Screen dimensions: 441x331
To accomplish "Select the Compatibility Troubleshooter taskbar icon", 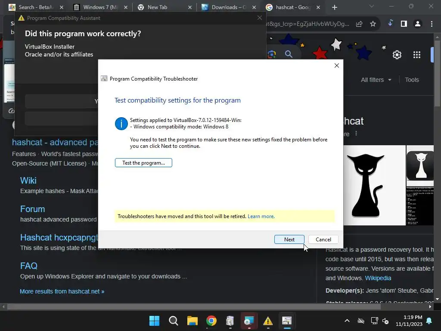I will click(287, 321).
